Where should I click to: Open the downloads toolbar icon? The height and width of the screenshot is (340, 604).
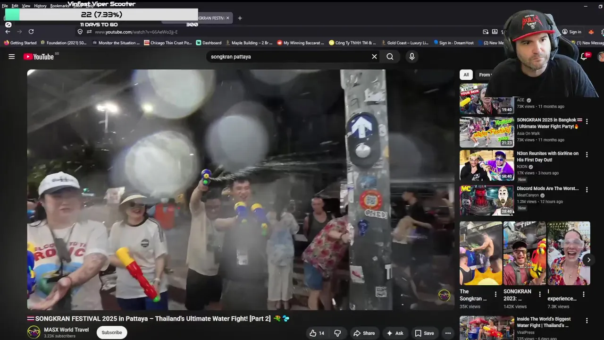coord(495,32)
